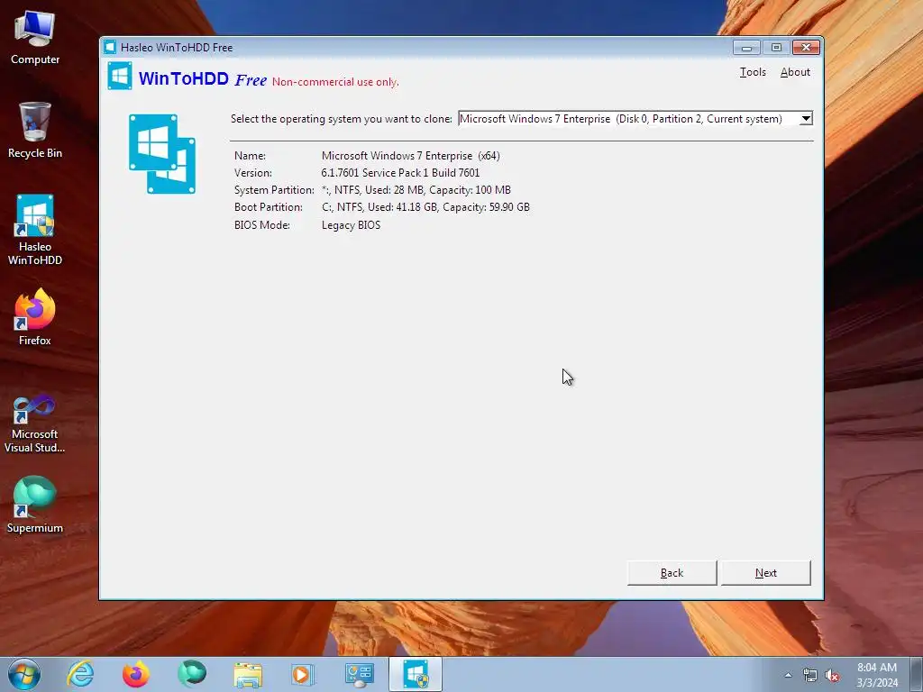Screen dimensions: 923x692
Task: Click the WinToHDD logo icon in header
Action: 120,76
